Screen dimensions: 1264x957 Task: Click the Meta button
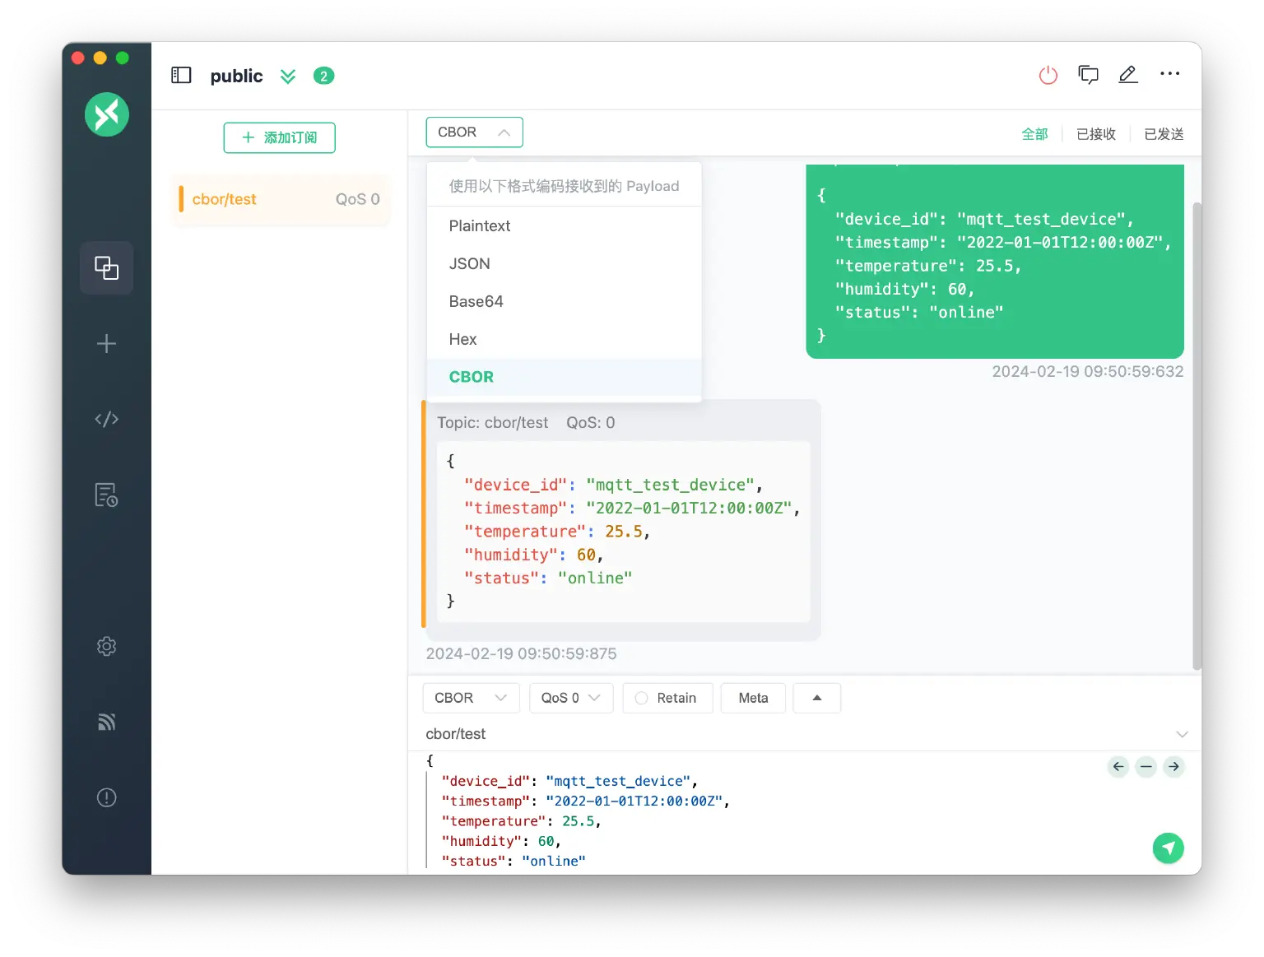tap(753, 698)
